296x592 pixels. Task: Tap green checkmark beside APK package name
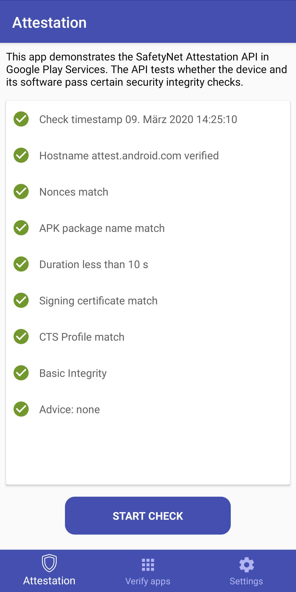pyautogui.click(x=21, y=228)
